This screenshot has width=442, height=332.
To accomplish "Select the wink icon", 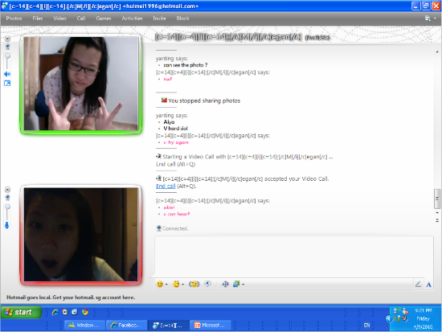I will [x=176, y=284].
